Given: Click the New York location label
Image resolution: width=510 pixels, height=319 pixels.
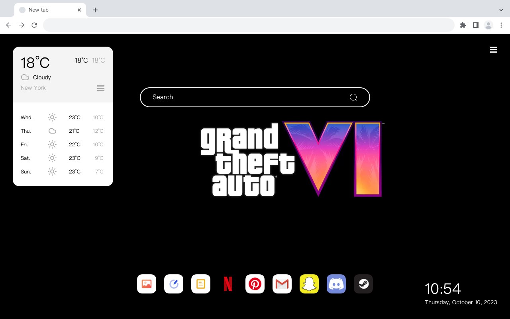Looking at the screenshot, I should pyautogui.click(x=33, y=88).
